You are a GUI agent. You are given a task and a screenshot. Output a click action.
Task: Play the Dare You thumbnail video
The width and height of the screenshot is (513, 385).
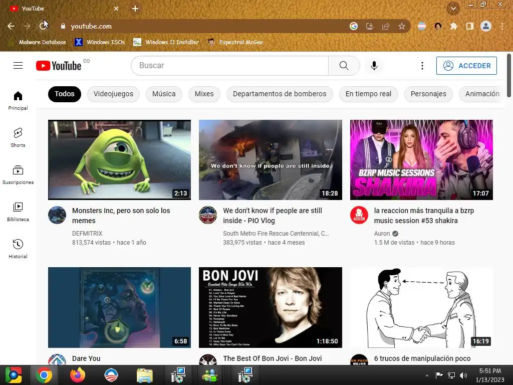tap(119, 307)
